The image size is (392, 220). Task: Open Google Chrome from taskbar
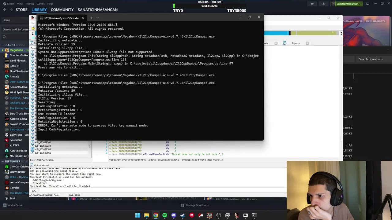[x=156, y=215]
